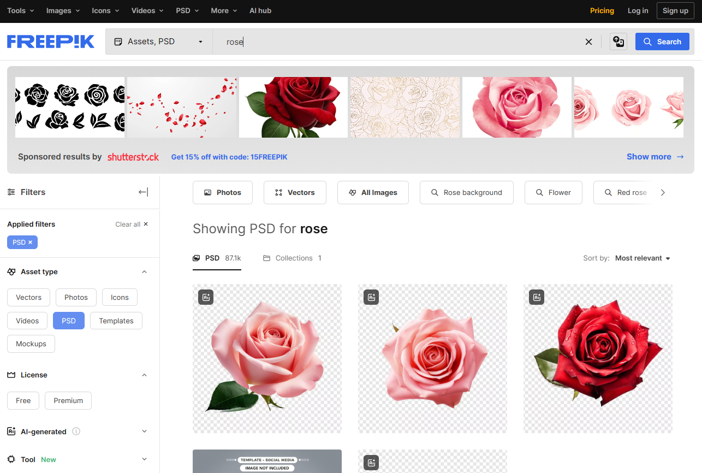The height and width of the screenshot is (473, 702).
Task: Click the AI badge on the middle pink rose
Action: [x=371, y=297]
